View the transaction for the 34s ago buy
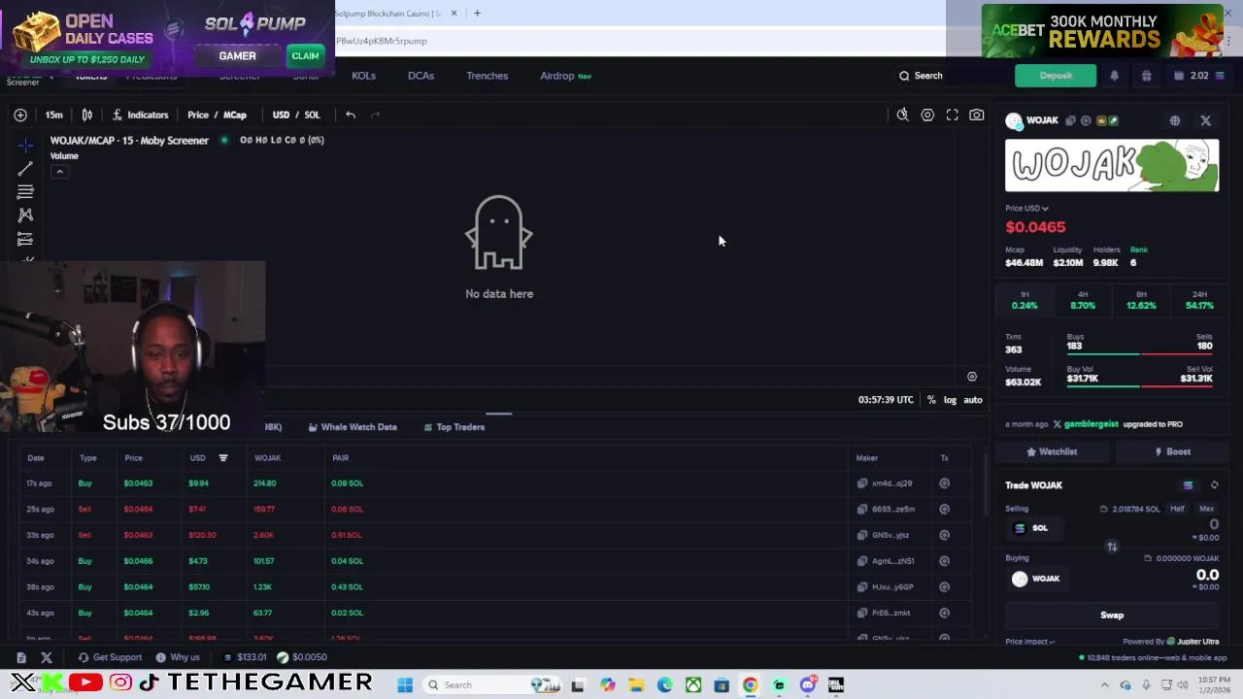 pyautogui.click(x=944, y=561)
